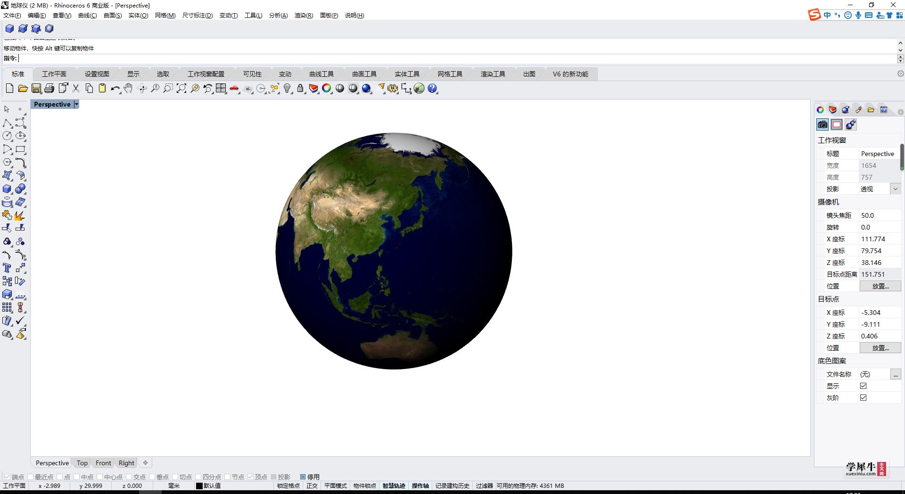Edit the 镜头焦距 lens length value 50.0

[880, 215]
